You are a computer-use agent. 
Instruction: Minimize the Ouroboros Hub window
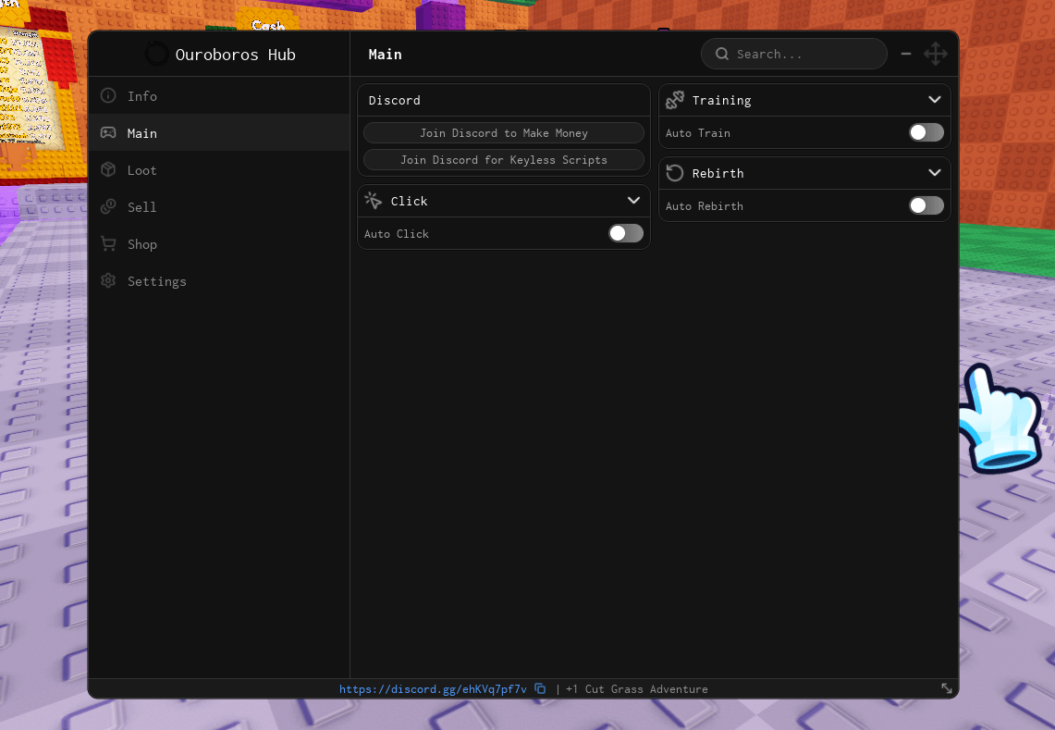pos(906,54)
